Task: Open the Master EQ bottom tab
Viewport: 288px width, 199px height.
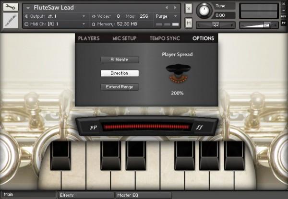Action: tap(144, 195)
